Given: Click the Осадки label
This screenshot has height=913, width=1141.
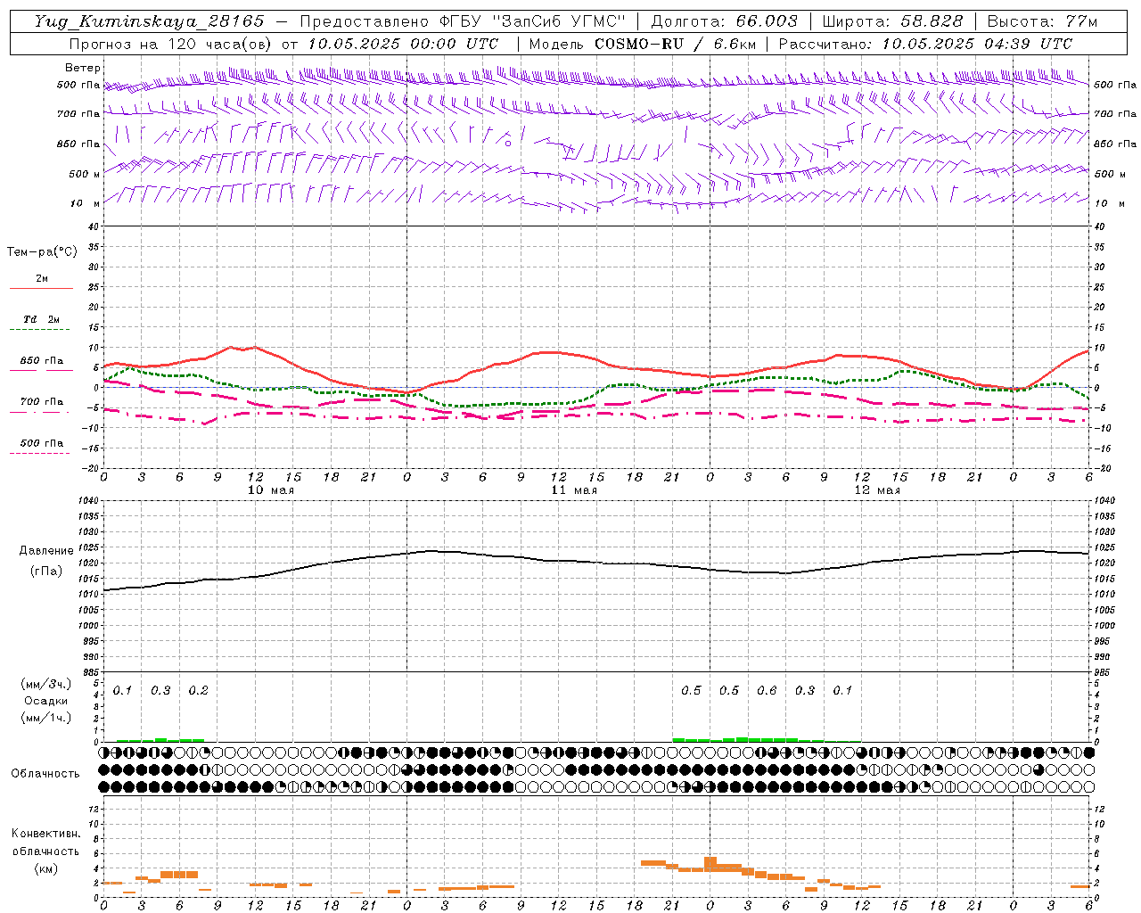Looking at the screenshot, I should [x=46, y=701].
